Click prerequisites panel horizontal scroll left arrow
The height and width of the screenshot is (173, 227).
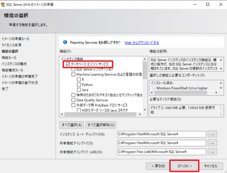pos(152,93)
